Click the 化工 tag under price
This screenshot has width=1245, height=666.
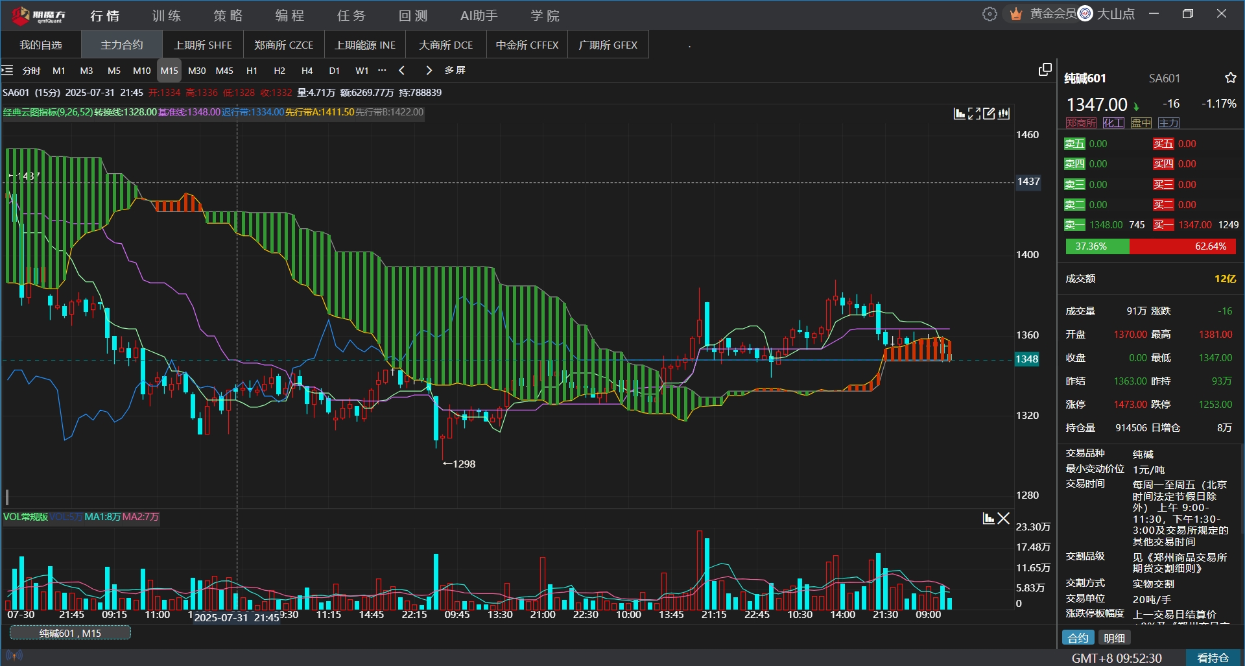[1113, 123]
